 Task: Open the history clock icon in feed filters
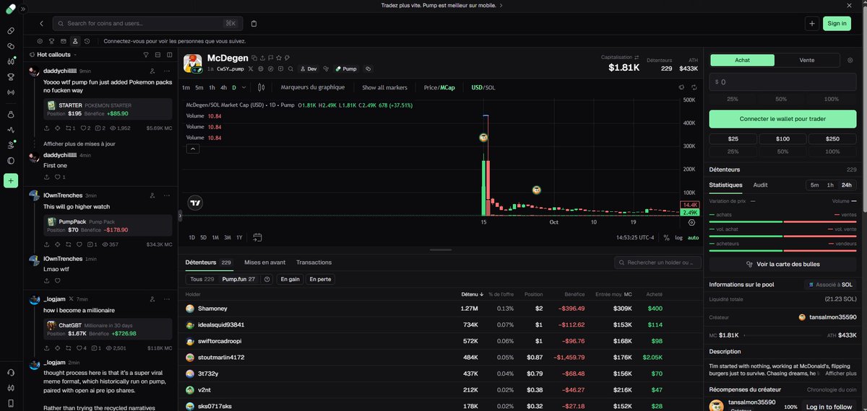(x=87, y=41)
